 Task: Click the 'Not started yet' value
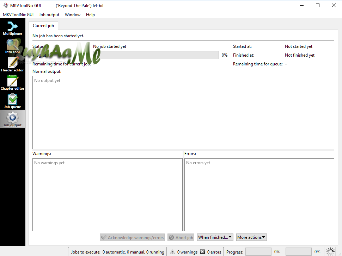[x=299, y=46]
